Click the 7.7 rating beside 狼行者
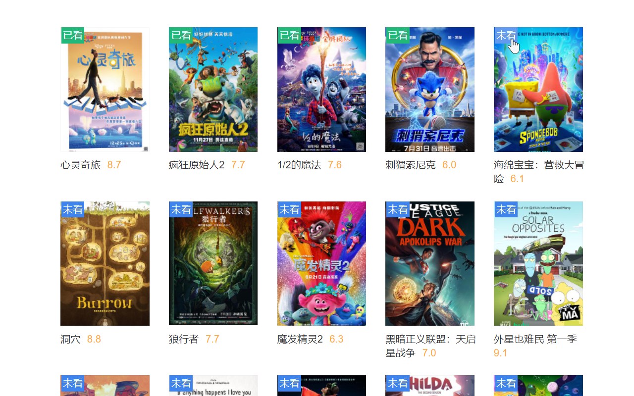The image size is (634, 396). click(212, 339)
